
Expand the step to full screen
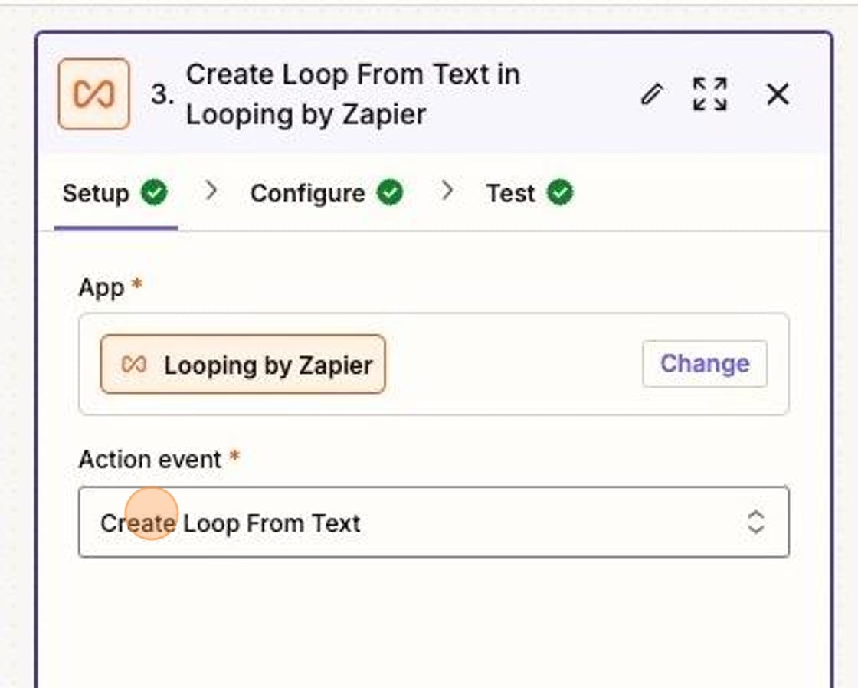coord(708,94)
